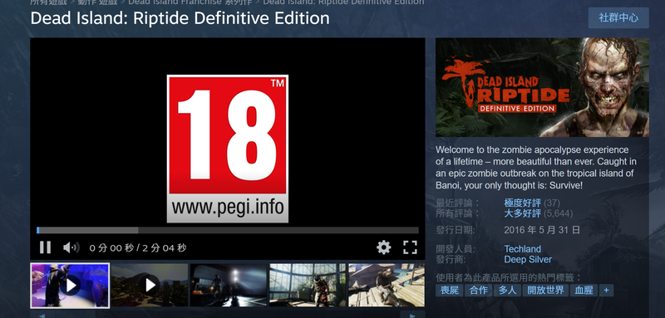This screenshot has width=665, height=318.
Task: Select first trailer thumbnail with play icon
Action: point(70,286)
